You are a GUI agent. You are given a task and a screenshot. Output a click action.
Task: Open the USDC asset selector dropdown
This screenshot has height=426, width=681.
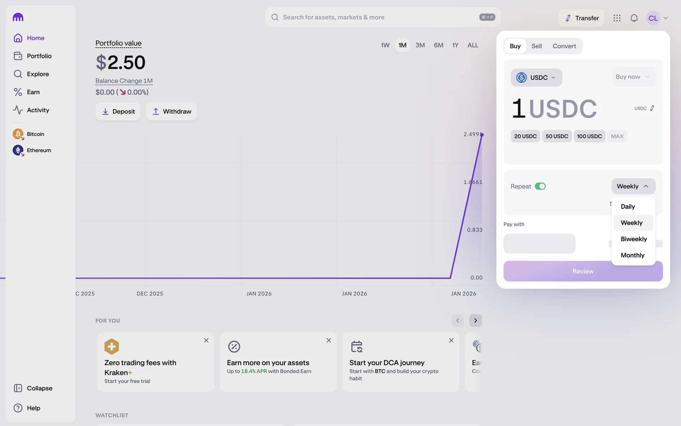[536, 77]
